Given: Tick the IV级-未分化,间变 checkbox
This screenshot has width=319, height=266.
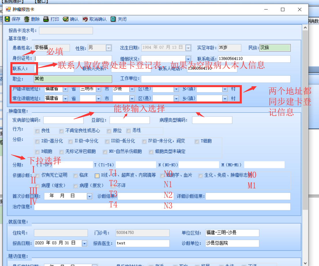Looking at the screenshot, I should click(144, 141).
